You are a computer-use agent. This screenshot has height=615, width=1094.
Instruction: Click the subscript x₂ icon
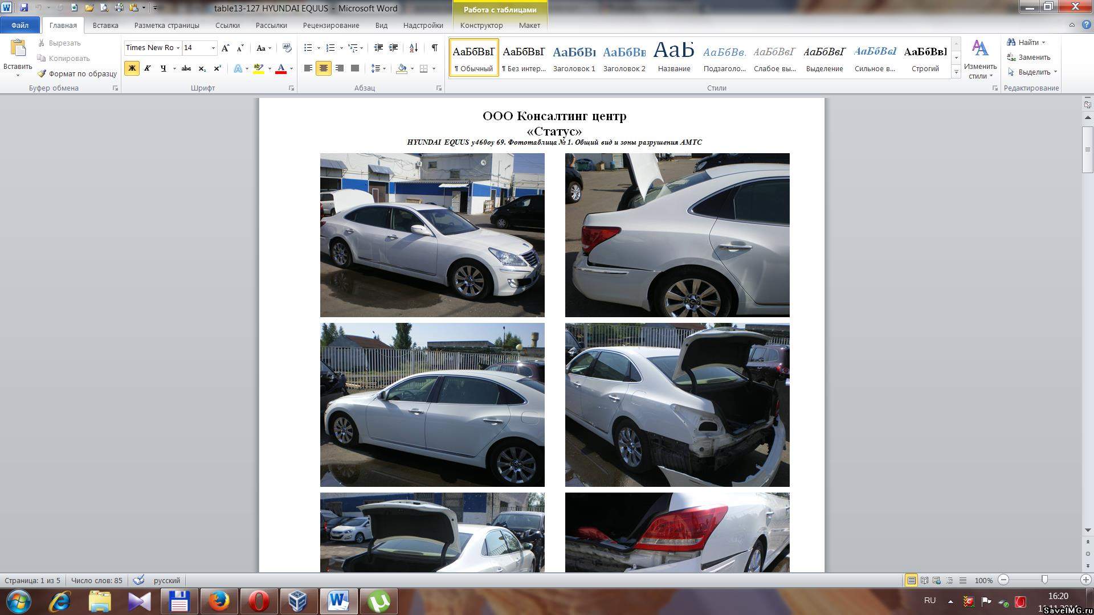[x=202, y=68]
